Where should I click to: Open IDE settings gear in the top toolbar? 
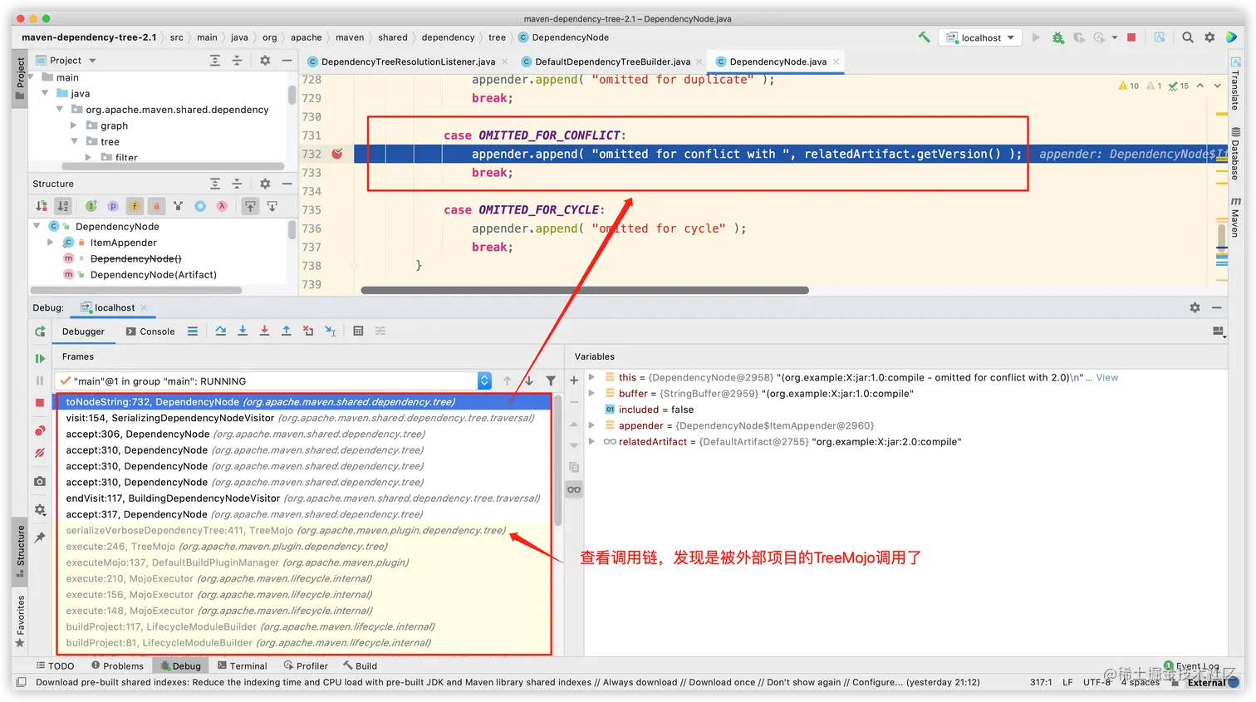[x=1209, y=37]
